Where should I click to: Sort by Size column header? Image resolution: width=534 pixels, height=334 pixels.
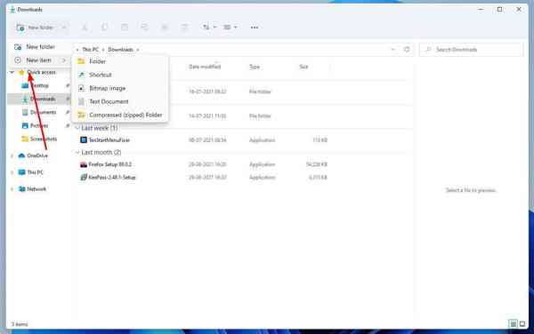coord(303,67)
